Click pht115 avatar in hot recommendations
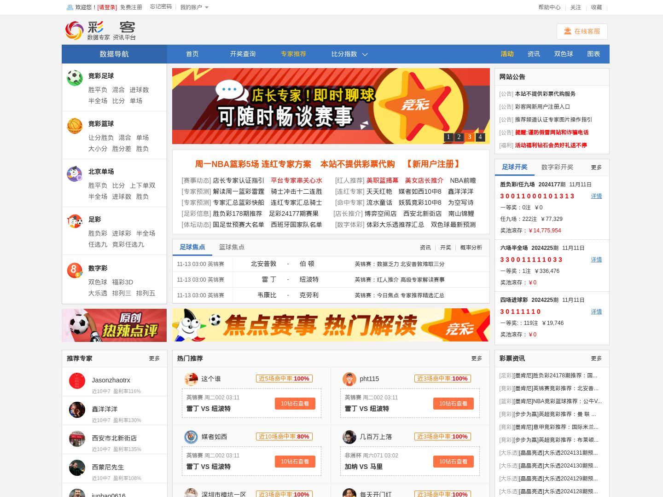This screenshot has width=663, height=497. (349, 379)
